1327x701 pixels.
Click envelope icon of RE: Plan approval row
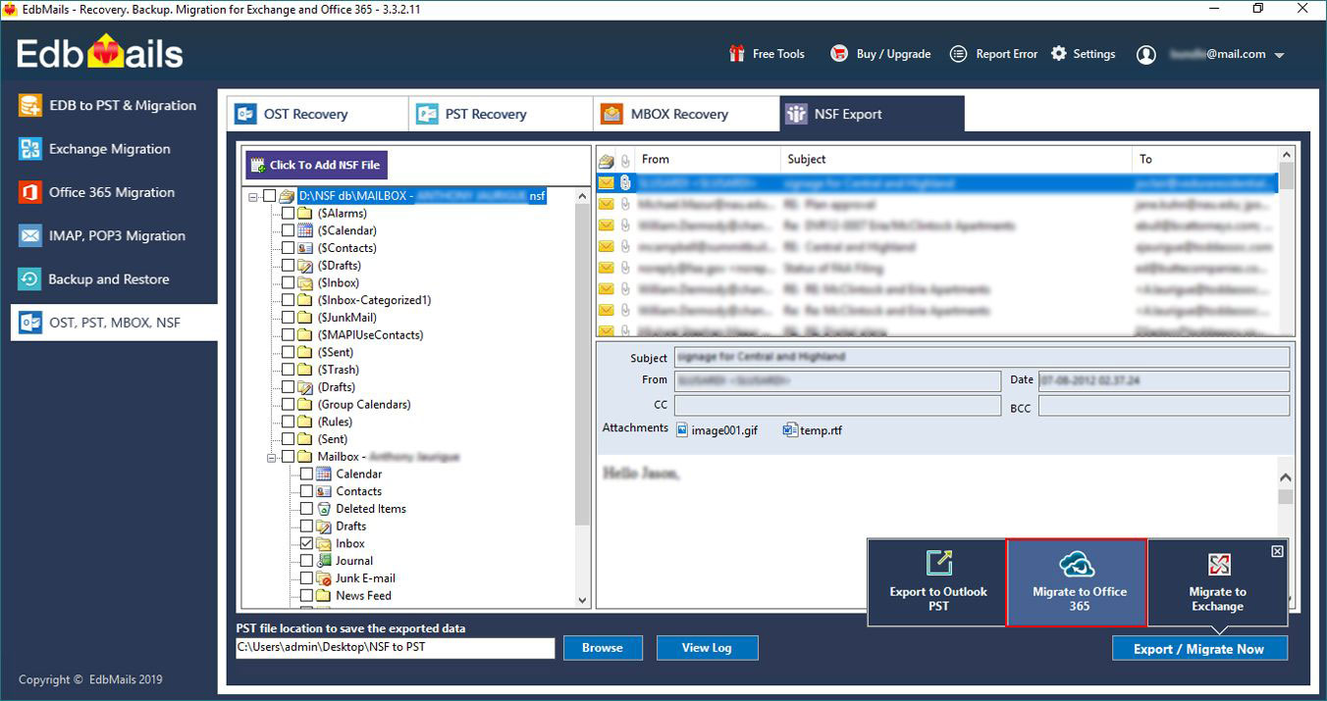click(607, 204)
